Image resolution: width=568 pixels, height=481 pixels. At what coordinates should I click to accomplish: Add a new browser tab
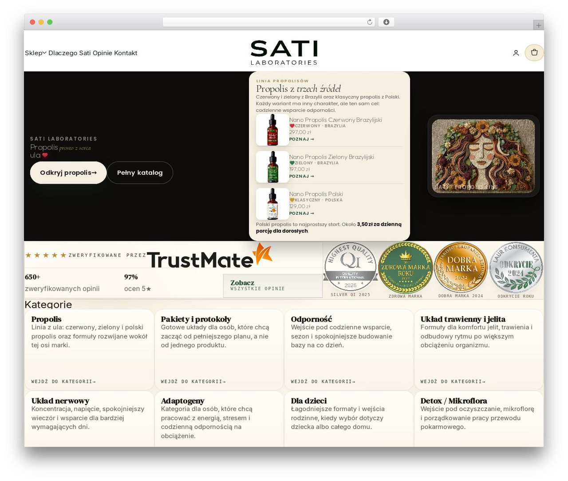538,25
